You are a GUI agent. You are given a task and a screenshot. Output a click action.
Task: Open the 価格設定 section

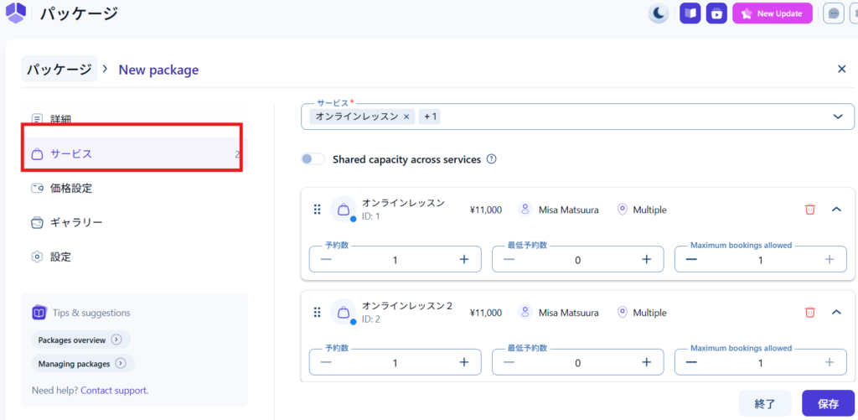70,189
